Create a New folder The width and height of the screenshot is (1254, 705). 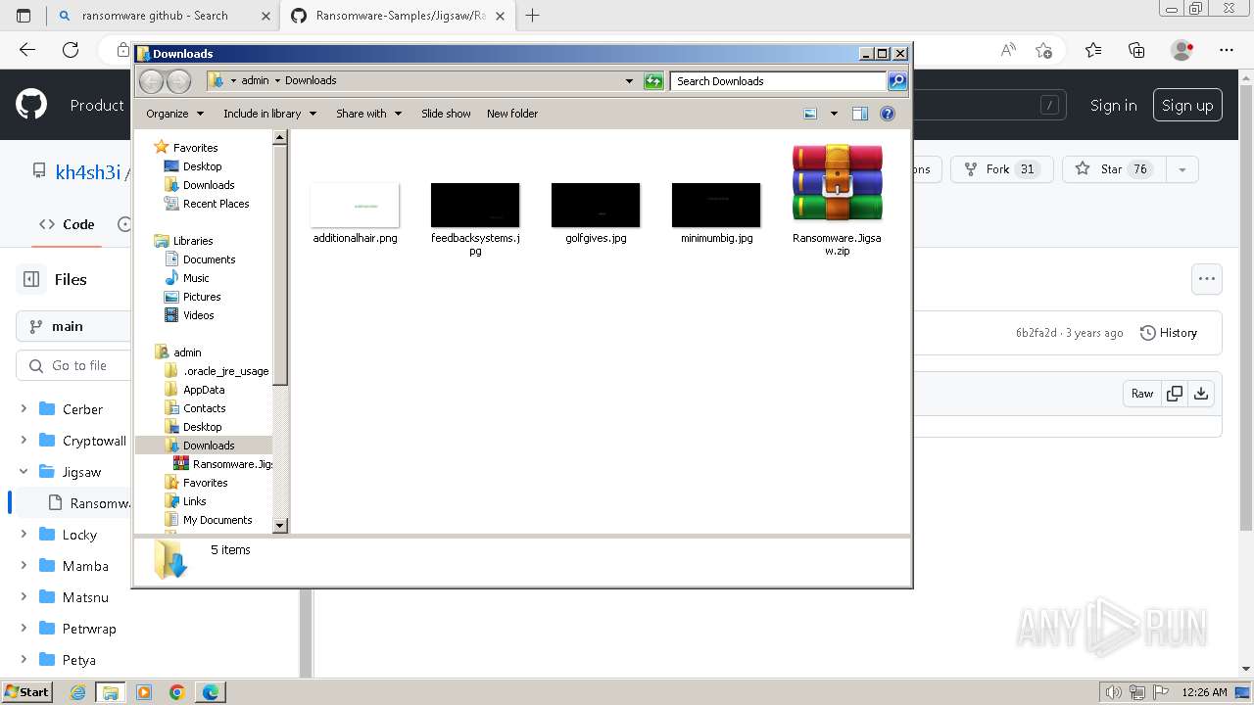pos(512,114)
